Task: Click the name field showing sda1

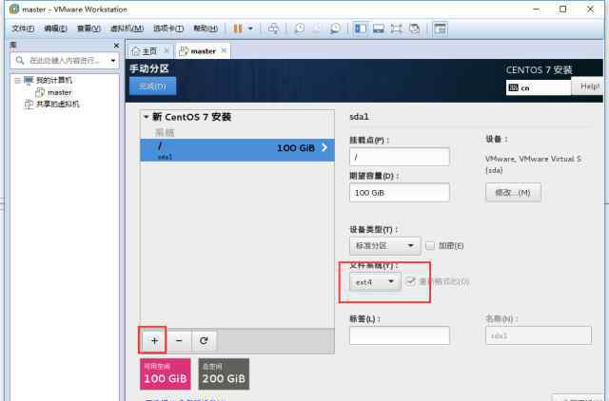Action: [x=539, y=335]
